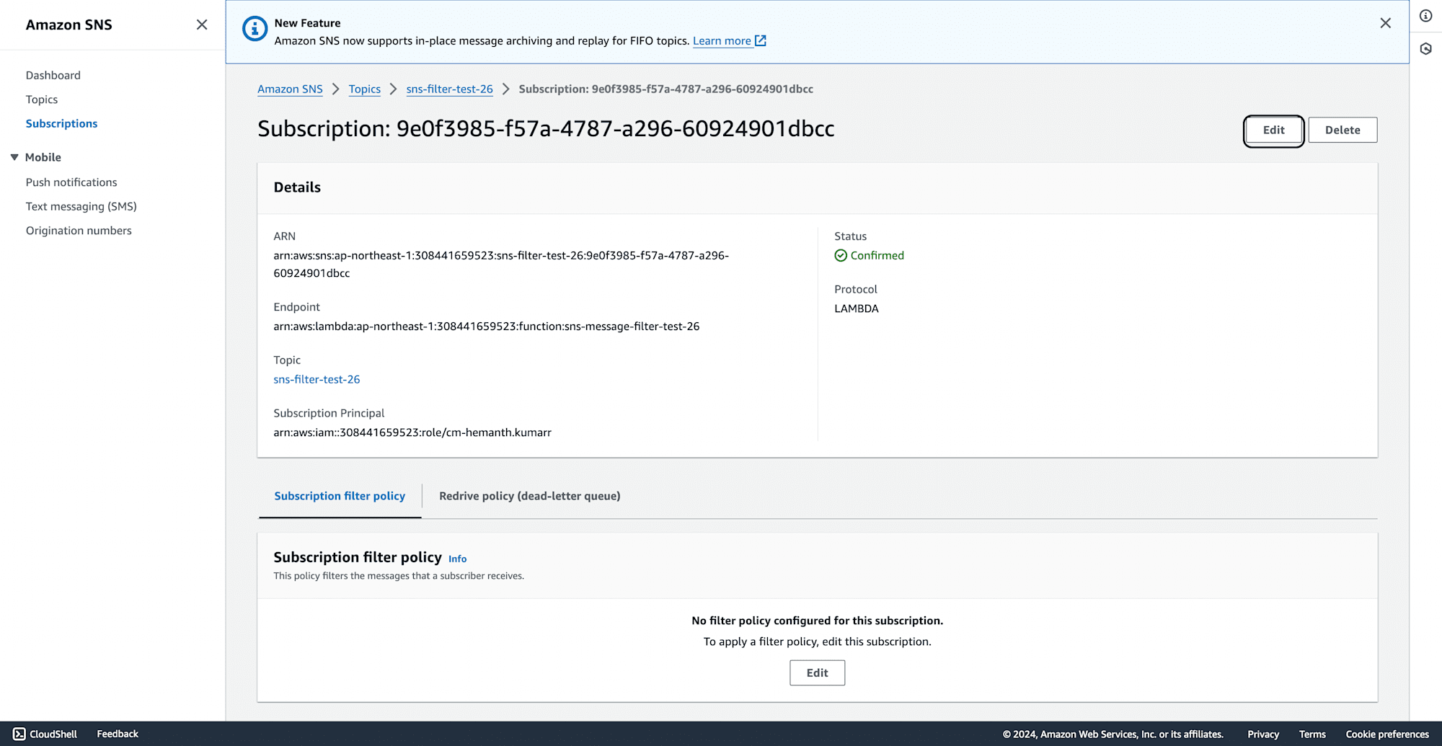Image resolution: width=1442 pixels, height=746 pixels.
Task: Click the Delete subscription button
Action: coord(1343,130)
